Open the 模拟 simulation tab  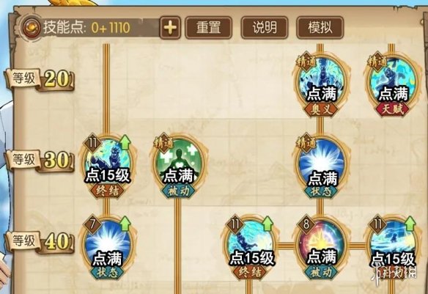pyautogui.click(x=320, y=28)
